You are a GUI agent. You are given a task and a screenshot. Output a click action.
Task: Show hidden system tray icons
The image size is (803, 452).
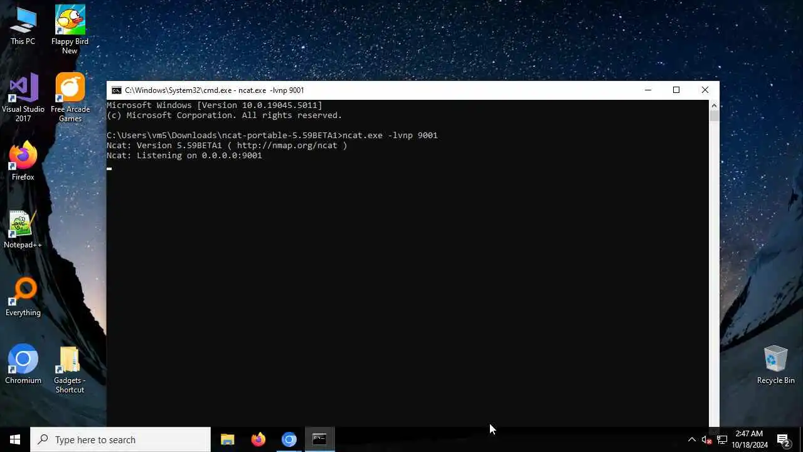(x=691, y=439)
